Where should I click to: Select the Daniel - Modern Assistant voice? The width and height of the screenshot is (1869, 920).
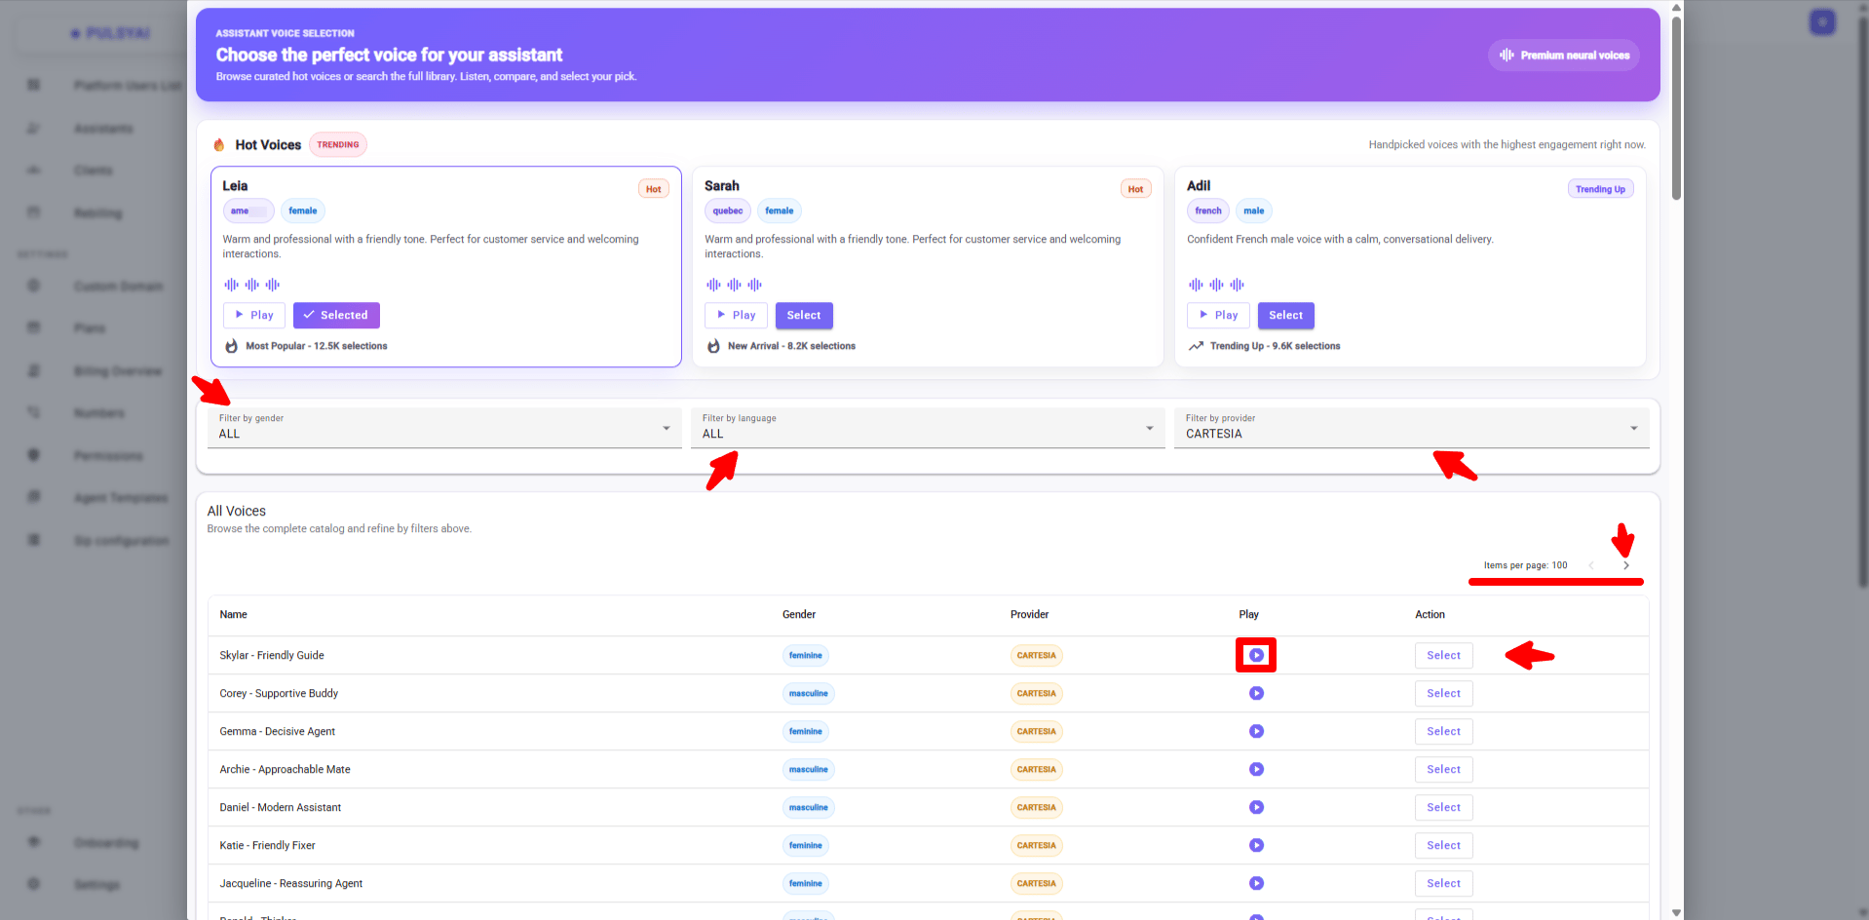point(1443,807)
